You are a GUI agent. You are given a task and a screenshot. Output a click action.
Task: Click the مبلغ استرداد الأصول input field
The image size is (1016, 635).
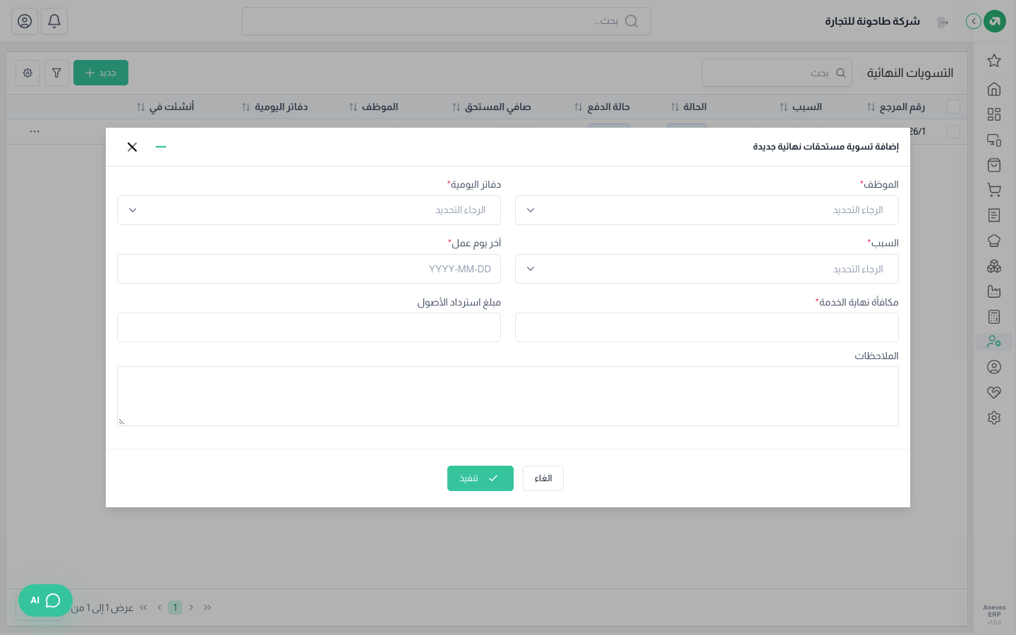click(x=309, y=327)
